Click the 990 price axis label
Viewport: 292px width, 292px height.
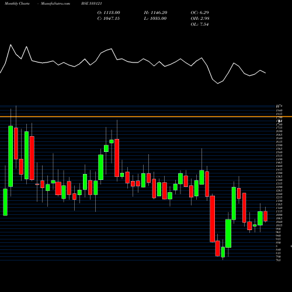tap(279, 229)
